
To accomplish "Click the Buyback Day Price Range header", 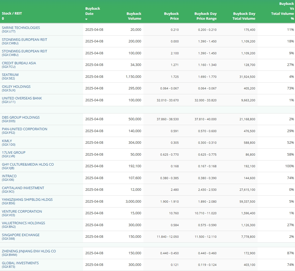I will [205, 16].
